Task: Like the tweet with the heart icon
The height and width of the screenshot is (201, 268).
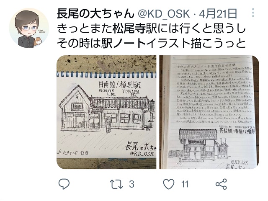Action: (x=169, y=184)
